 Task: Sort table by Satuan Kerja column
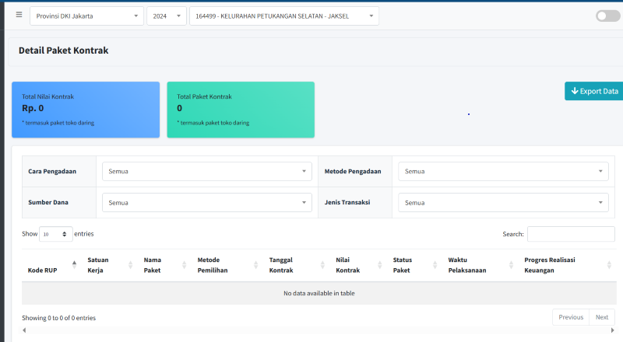[x=109, y=265]
